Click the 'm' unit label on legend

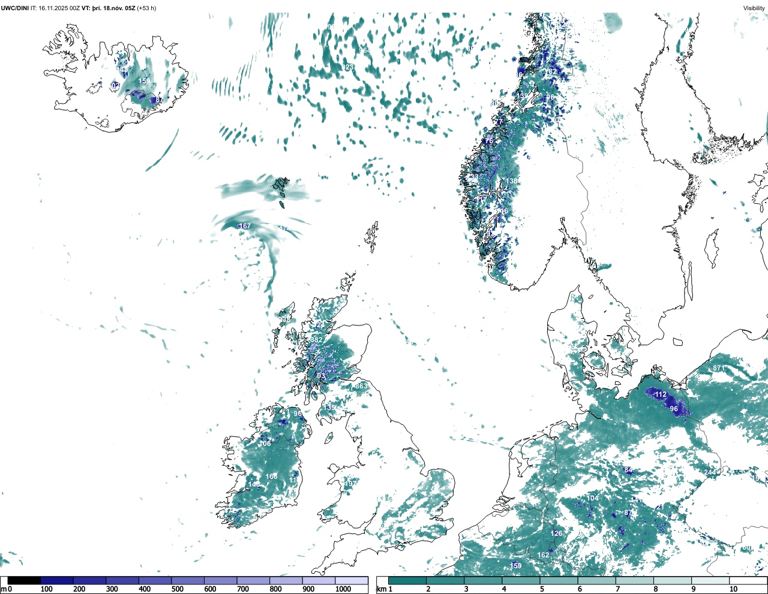pos(4,589)
